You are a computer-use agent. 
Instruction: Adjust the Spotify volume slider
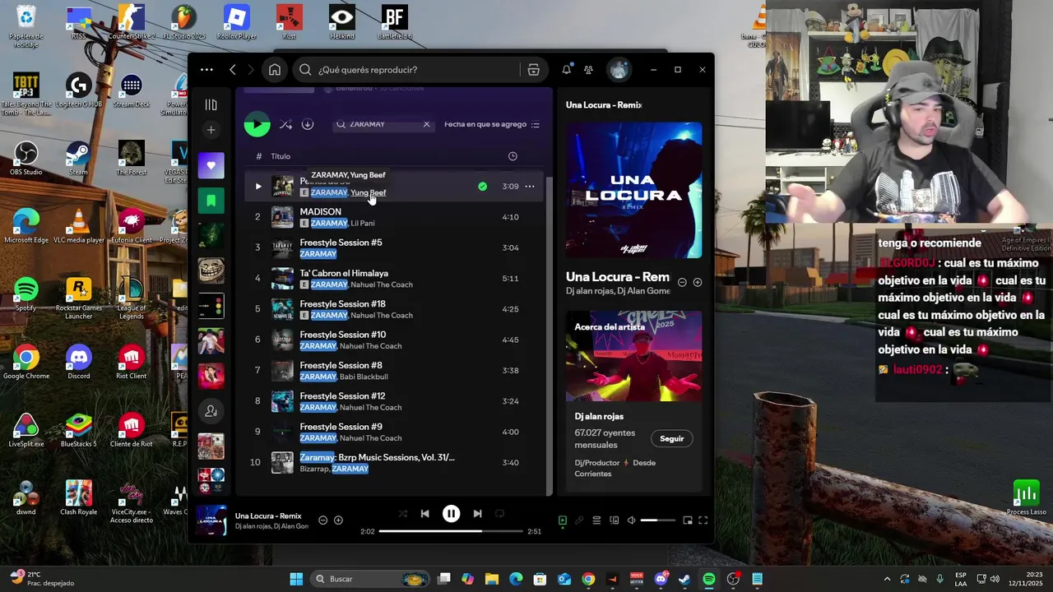point(658,520)
